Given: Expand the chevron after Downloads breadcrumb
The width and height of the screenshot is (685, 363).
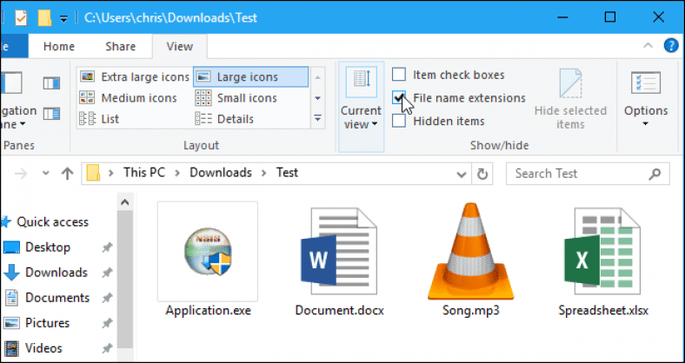Looking at the screenshot, I should [x=263, y=173].
